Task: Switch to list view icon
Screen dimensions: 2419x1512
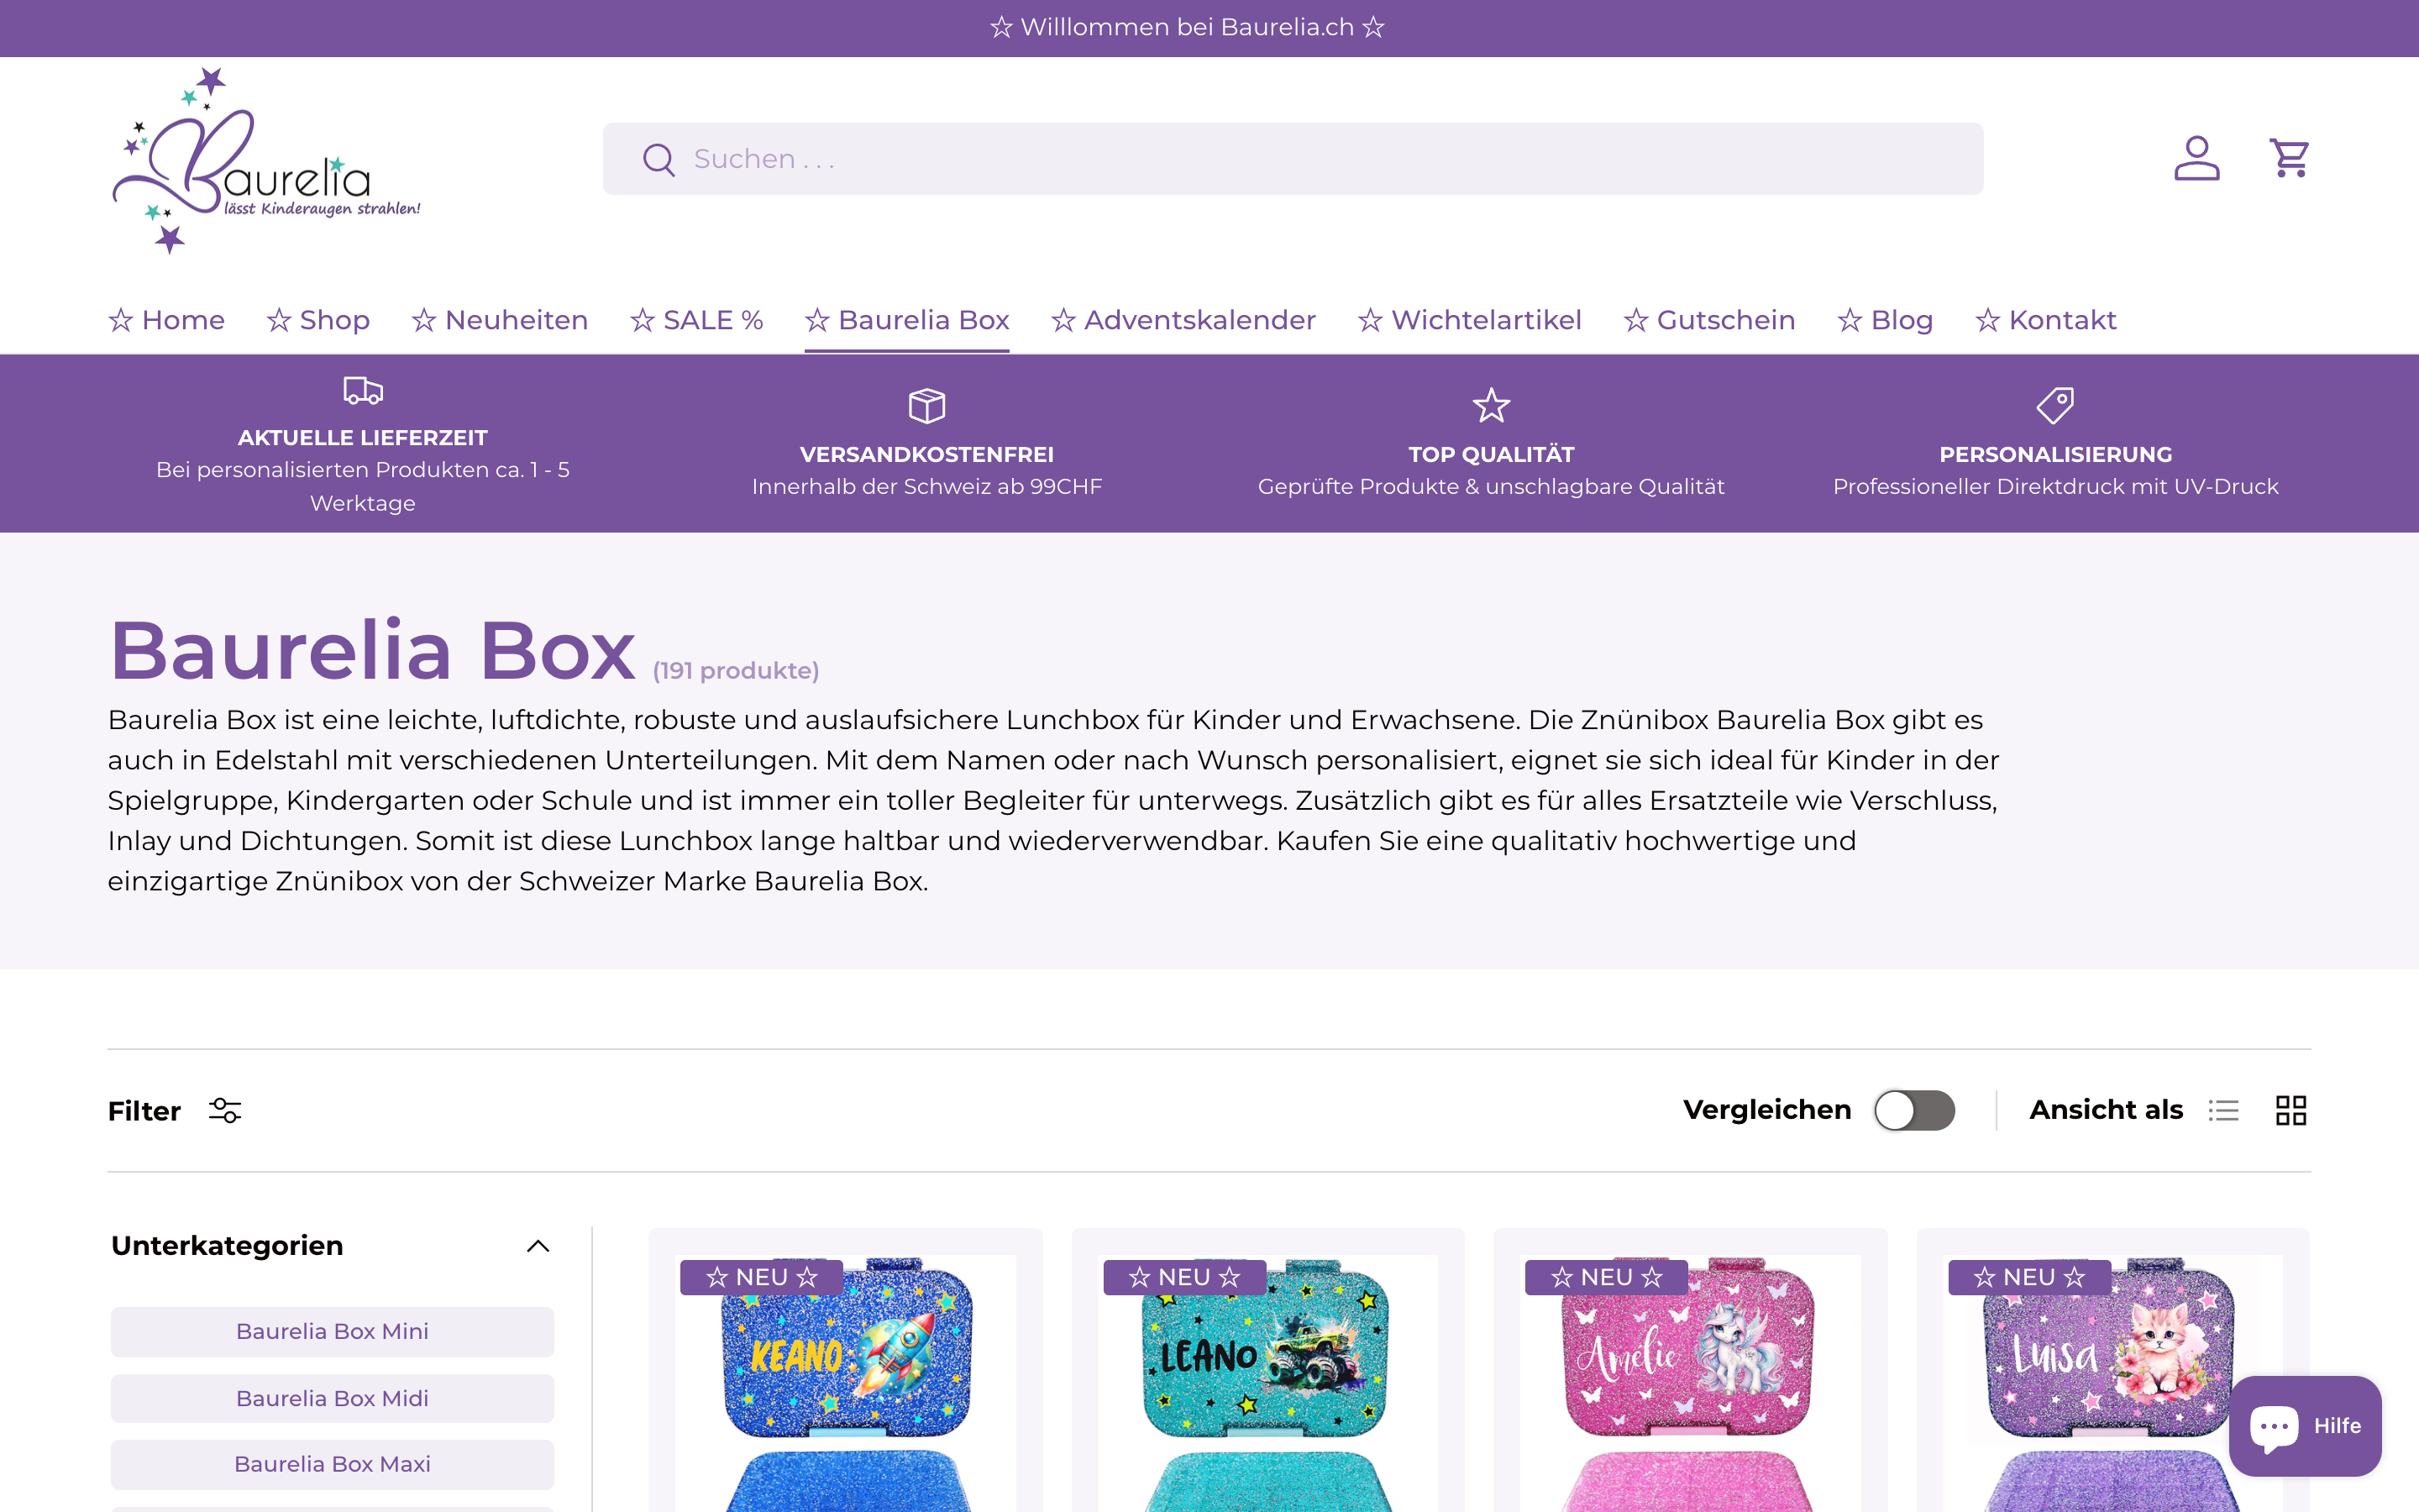Action: coord(2224,1110)
